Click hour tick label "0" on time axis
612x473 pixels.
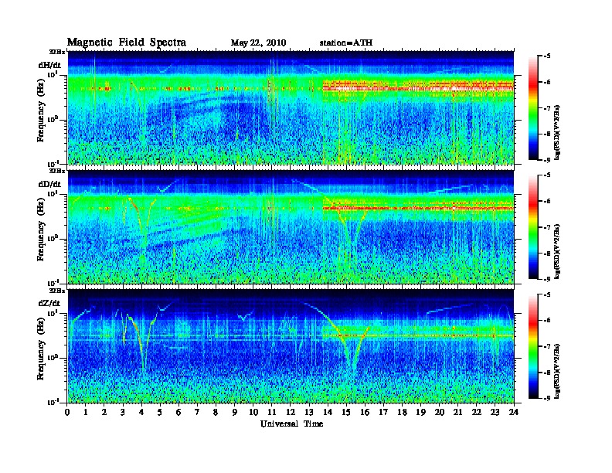[67, 412]
